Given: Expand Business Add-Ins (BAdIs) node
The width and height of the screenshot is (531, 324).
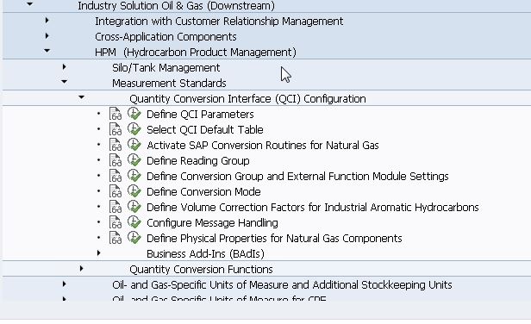Looking at the screenshot, I should tap(98, 252).
